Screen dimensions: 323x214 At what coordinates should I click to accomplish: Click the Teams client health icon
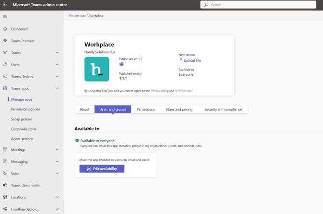pos(5,185)
